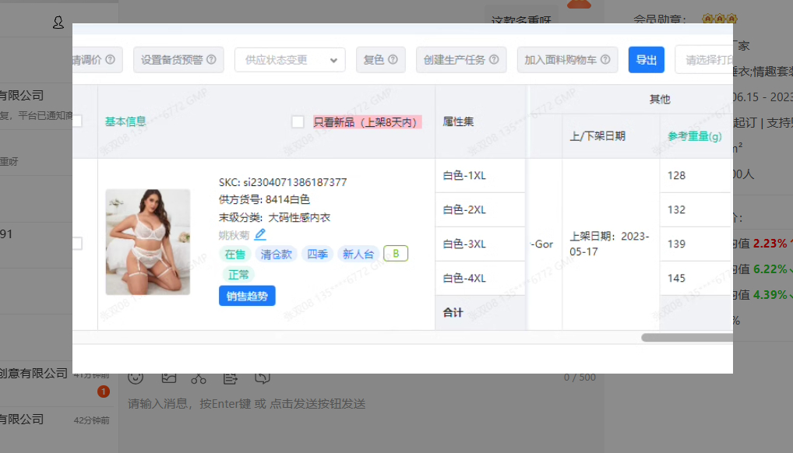Click the 基本信息 column header
The height and width of the screenshot is (453, 793).
point(125,122)
